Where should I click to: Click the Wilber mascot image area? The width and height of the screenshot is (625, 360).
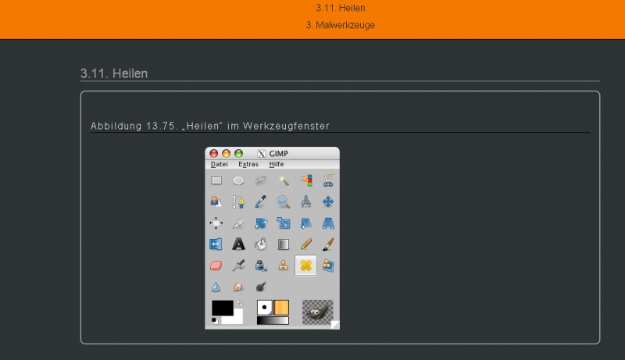(x=317, y=312)
